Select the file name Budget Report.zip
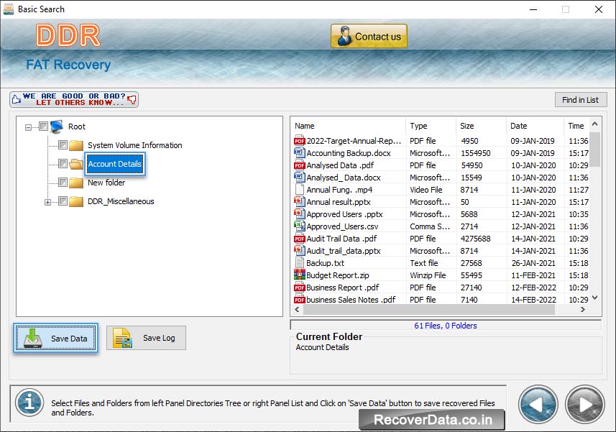Viewport: 616px width, 432px height. (x=338, y=275)
